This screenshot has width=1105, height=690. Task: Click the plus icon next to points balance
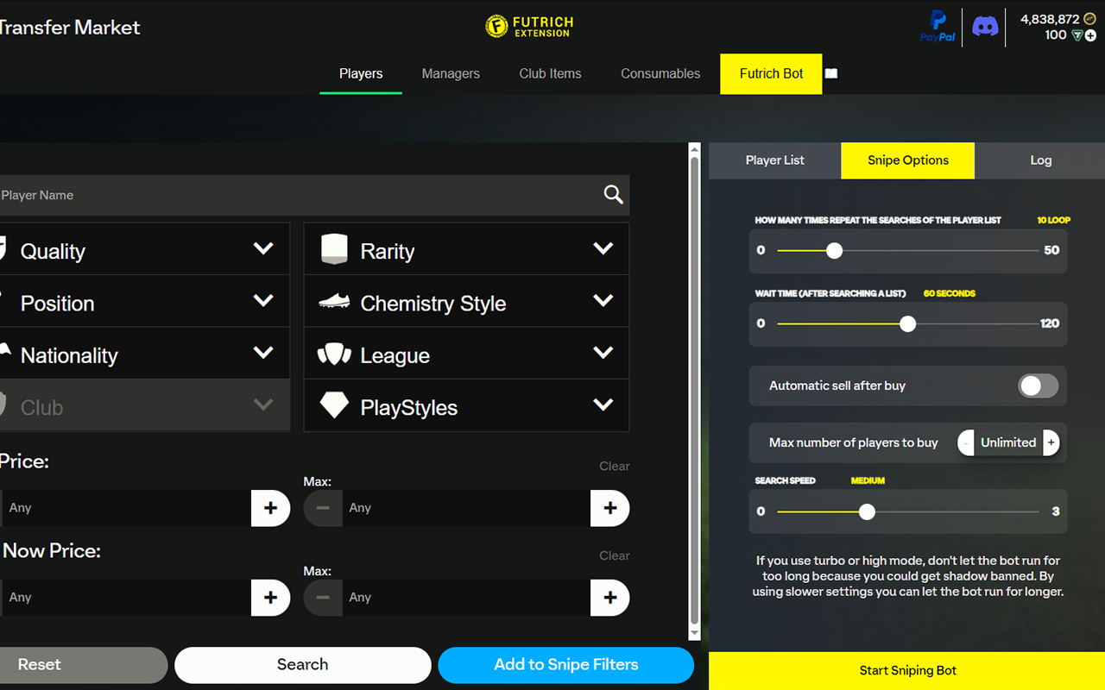tap(1089, 35)
